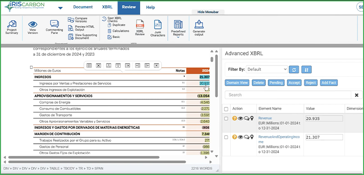Toggle the Basic checkbox
Screen dimensions: 364x175
tap(110, 37)
